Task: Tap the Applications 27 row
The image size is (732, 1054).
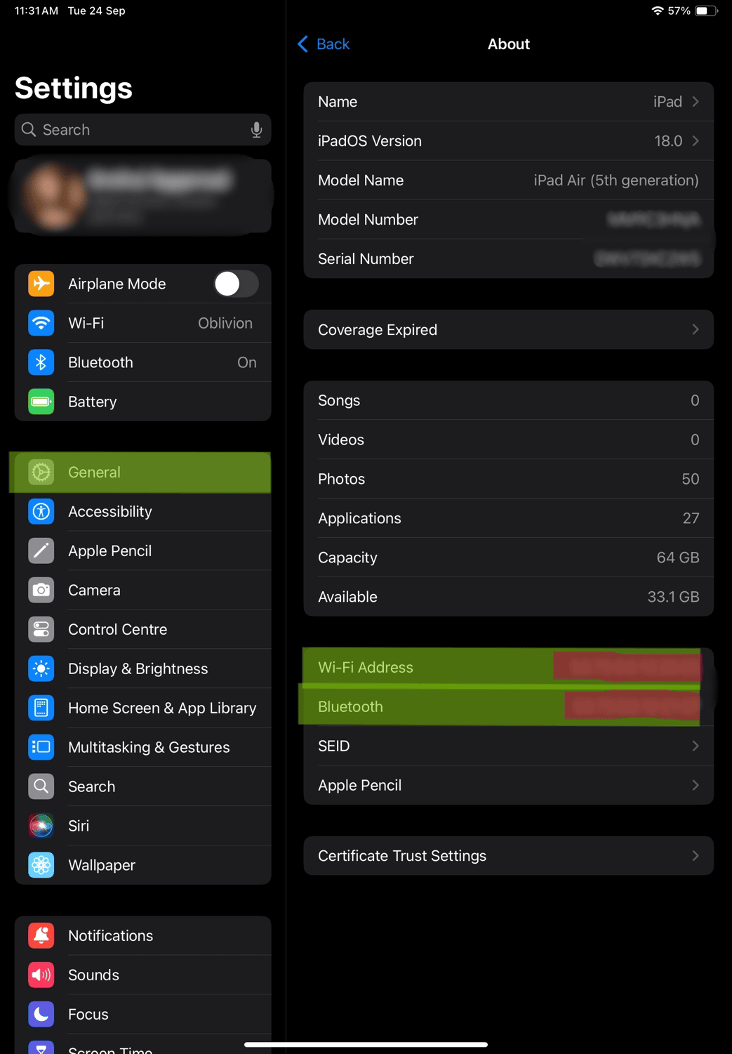Action: click(508, 518)
